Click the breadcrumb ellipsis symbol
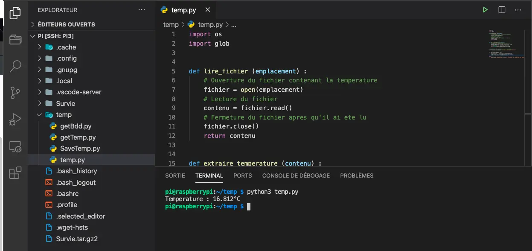This screenshot has height=251, width=532. [233, 25]
